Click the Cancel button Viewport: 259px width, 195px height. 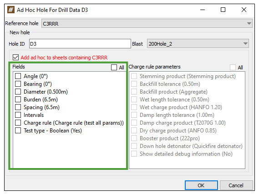pos(236,185)
